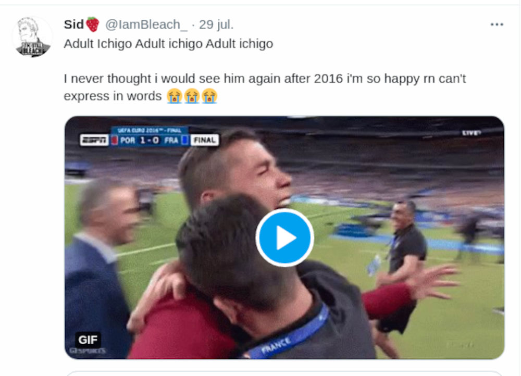521x376 pixels.
Task: Click the crying emojis ending the tweet
Action: coord(192,96)
